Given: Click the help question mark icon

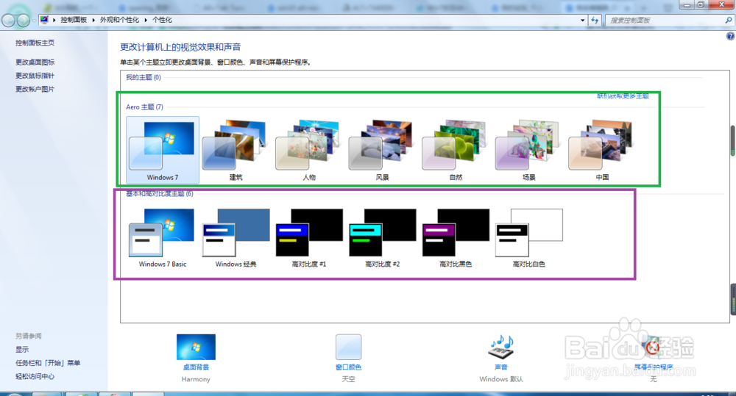Looking at the screenshot, I should pos(730,36).
